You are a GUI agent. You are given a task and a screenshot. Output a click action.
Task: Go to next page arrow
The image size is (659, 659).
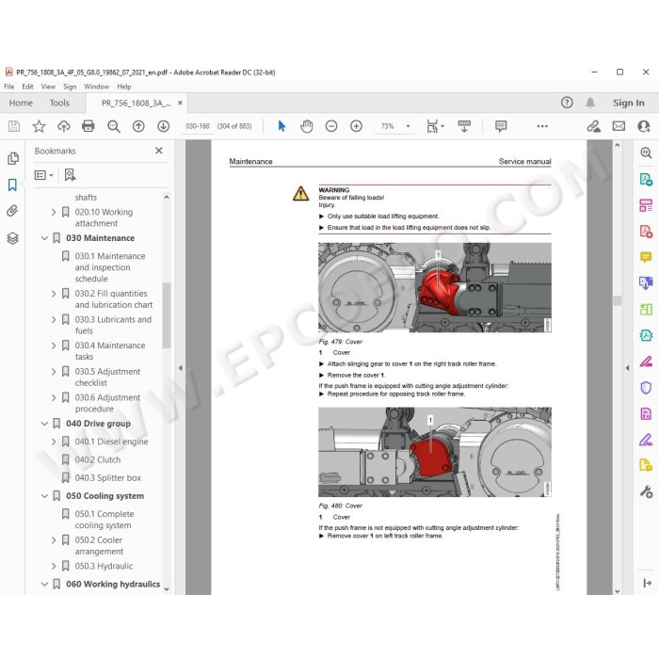(x=164, y=126)
